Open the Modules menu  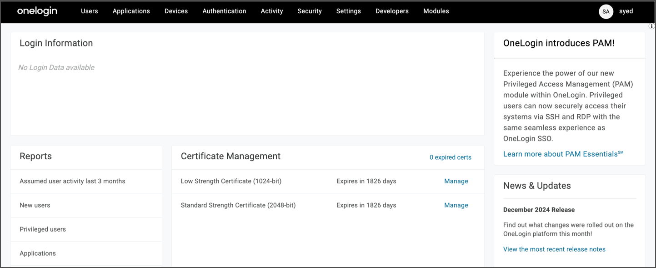(x=436, y=11)
